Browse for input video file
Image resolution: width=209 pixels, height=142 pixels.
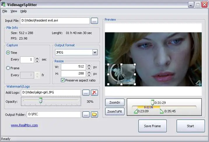(x=94, y=21)
